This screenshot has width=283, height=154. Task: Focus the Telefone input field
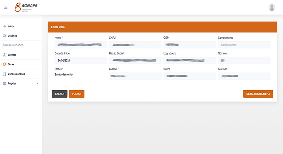(244, 76)
